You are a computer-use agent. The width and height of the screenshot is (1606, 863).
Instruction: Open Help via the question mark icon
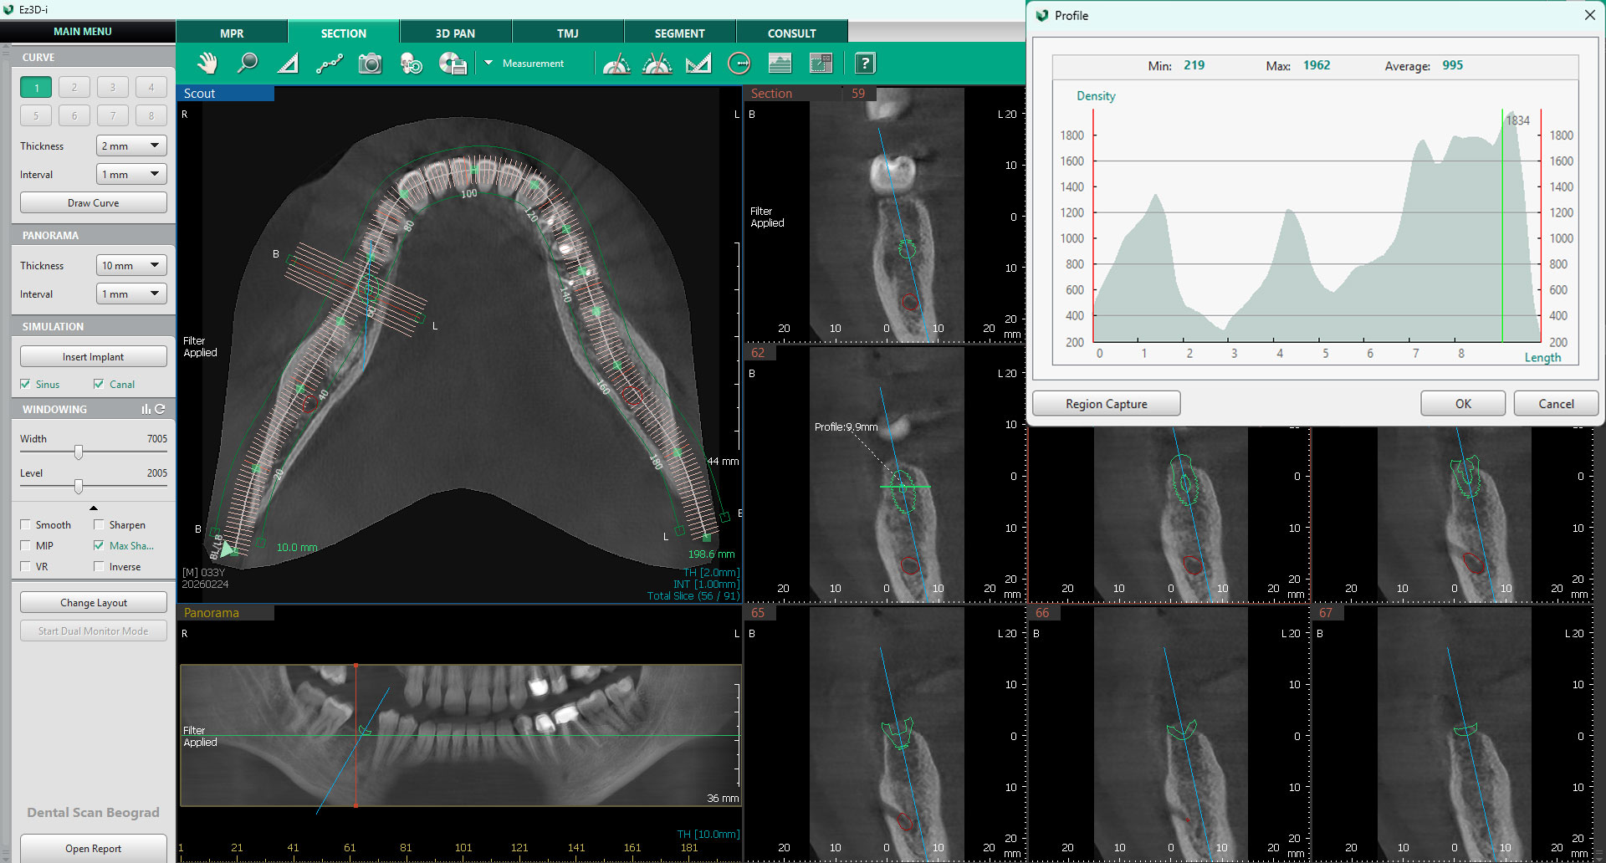[865, 64]
